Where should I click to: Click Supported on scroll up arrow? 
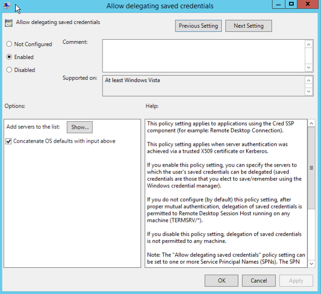point(309,80)
